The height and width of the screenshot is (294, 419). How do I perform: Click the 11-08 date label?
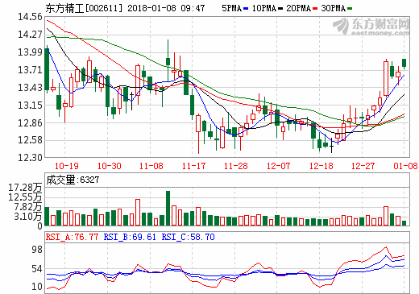coord(151,166)
